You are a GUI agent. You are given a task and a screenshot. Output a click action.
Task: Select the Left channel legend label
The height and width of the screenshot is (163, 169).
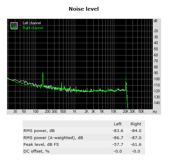pos(32,23)
